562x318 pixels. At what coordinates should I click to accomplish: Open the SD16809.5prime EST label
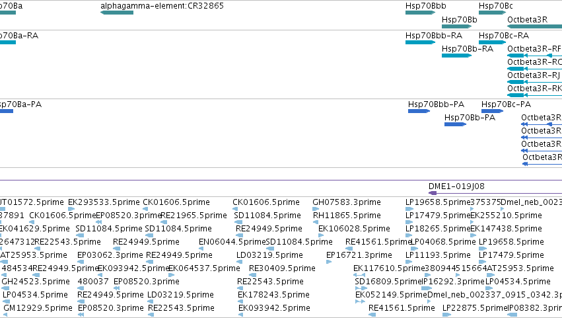coord(388,282)
